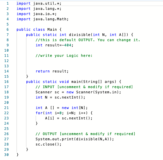Click the 'this is default OUTPUT' comment
Screen dimensions: 163x160
click(x=88, y=40)
